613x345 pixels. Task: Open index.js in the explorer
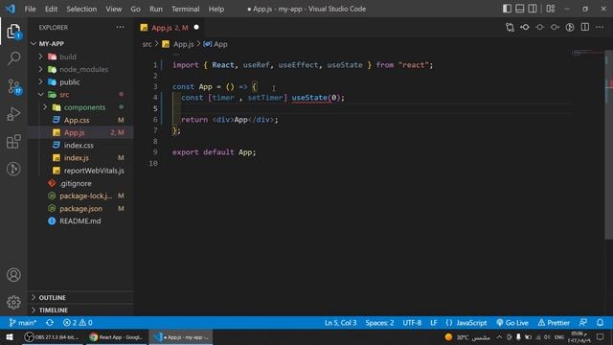80,158
